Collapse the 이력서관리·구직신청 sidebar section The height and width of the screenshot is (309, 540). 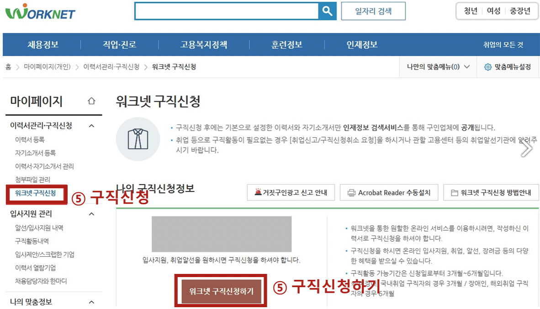tap(92, 126)
